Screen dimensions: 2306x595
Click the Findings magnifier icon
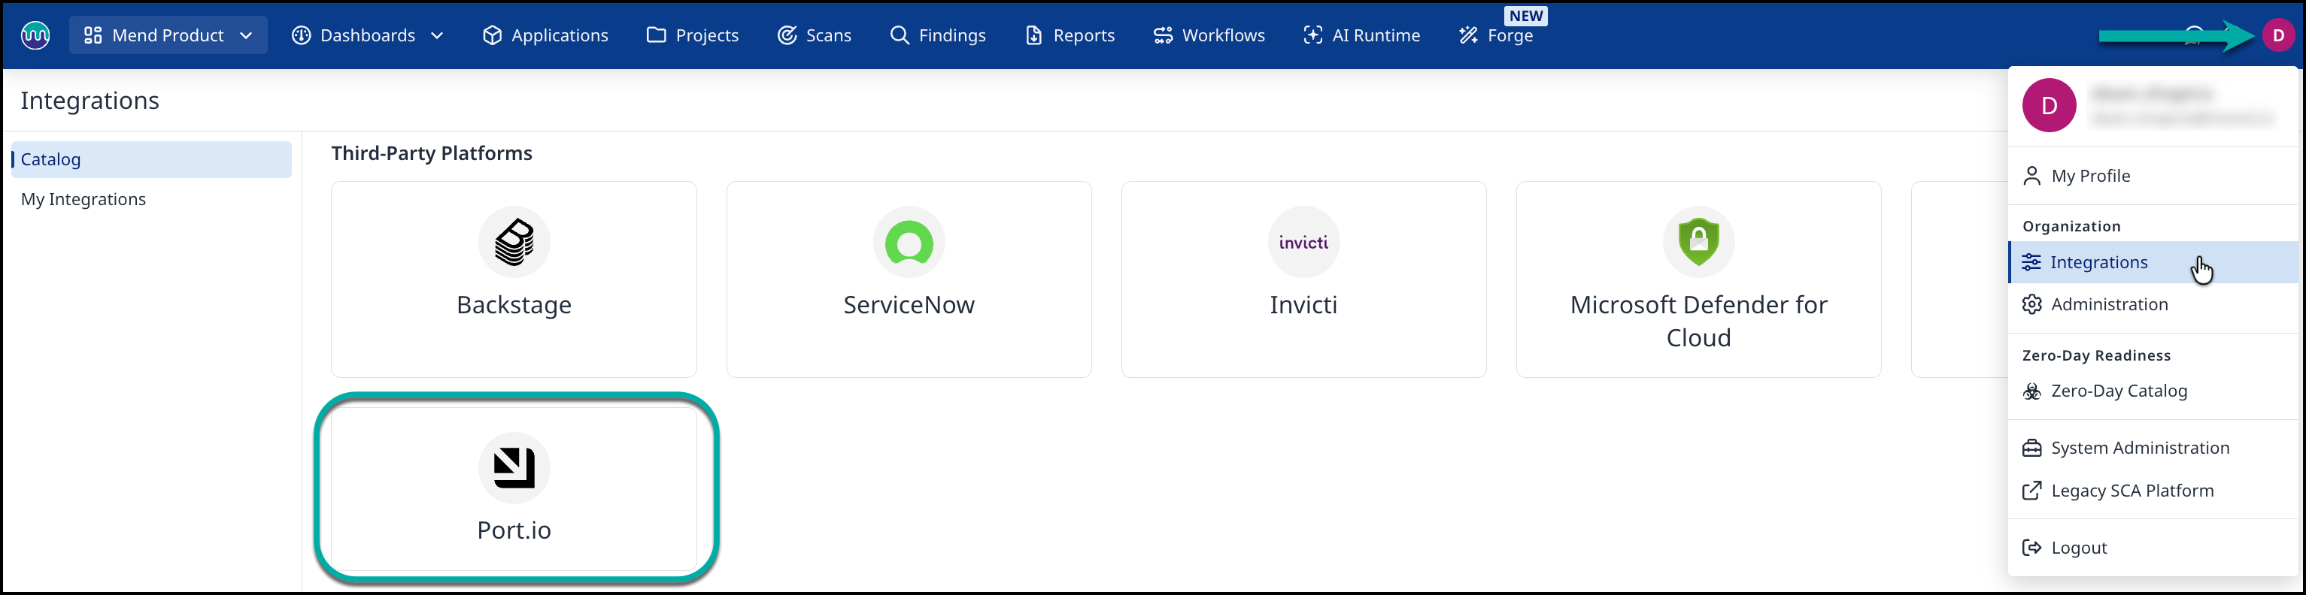click(900, 35)
